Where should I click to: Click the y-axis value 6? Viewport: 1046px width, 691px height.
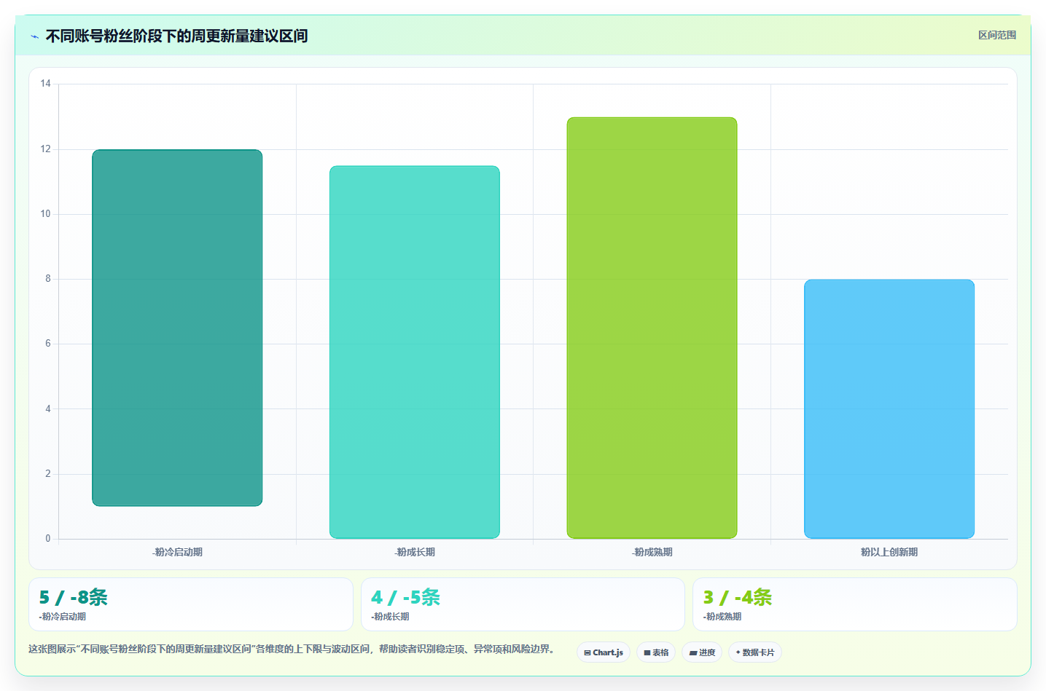point(48,344)
